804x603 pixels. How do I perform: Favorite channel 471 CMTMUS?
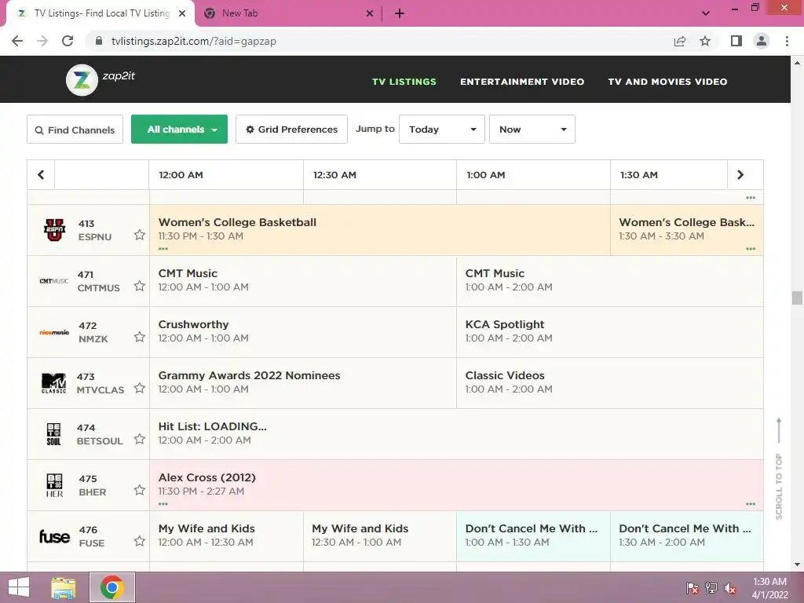140,286
